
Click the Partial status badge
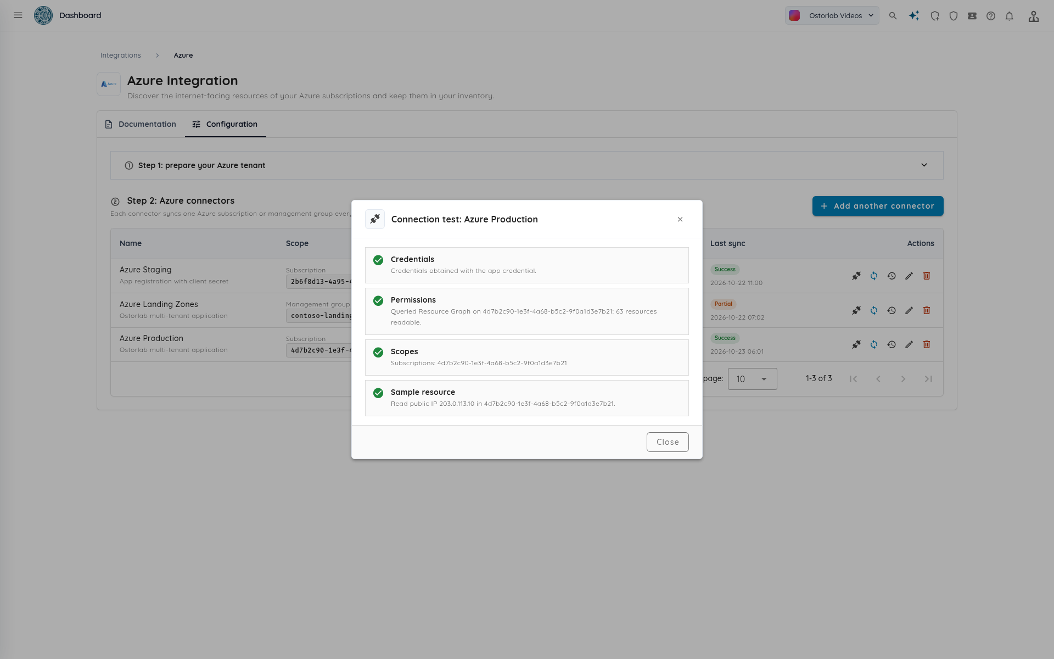(724, 304)
